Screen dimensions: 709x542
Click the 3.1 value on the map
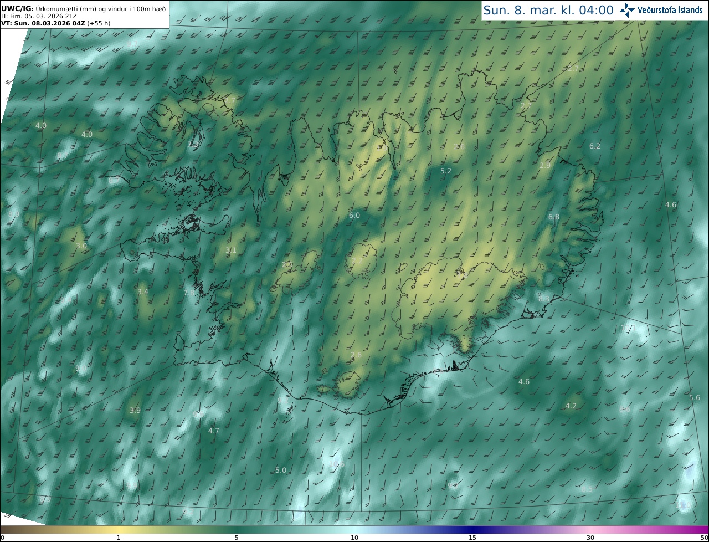[231, 250]
